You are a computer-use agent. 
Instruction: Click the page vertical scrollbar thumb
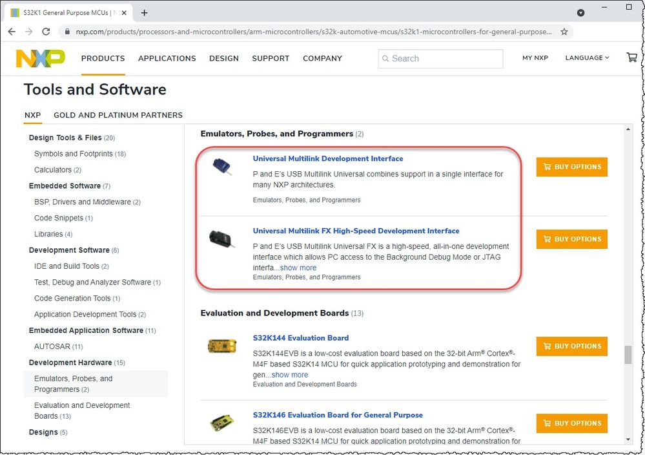(x=628, y=354)
